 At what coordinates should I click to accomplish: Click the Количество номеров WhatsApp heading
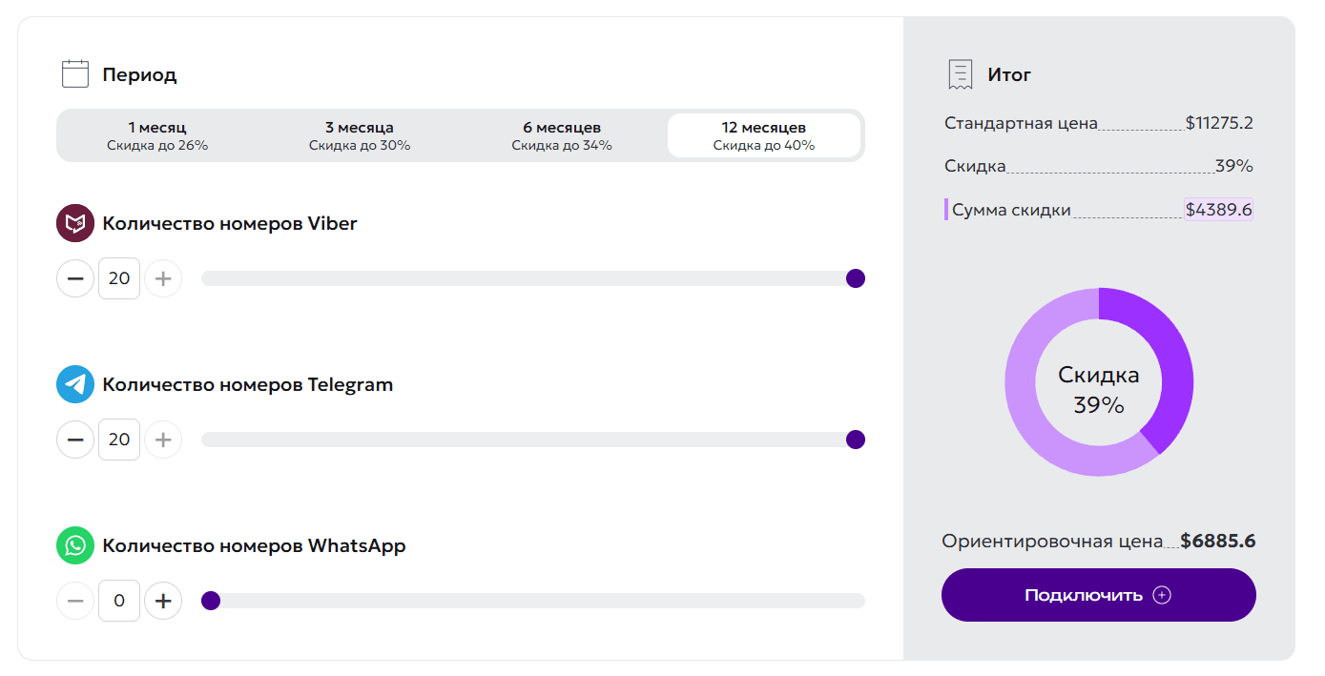[254, 546]
